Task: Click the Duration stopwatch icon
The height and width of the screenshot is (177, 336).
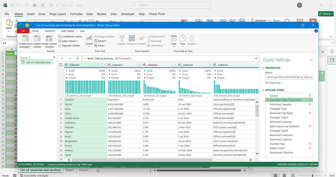Action: pos(192,38)
